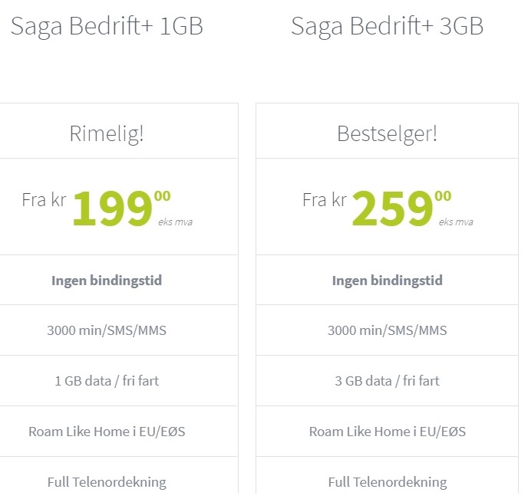Click the Saga Bedrift+ 3GB plan title

388,27
